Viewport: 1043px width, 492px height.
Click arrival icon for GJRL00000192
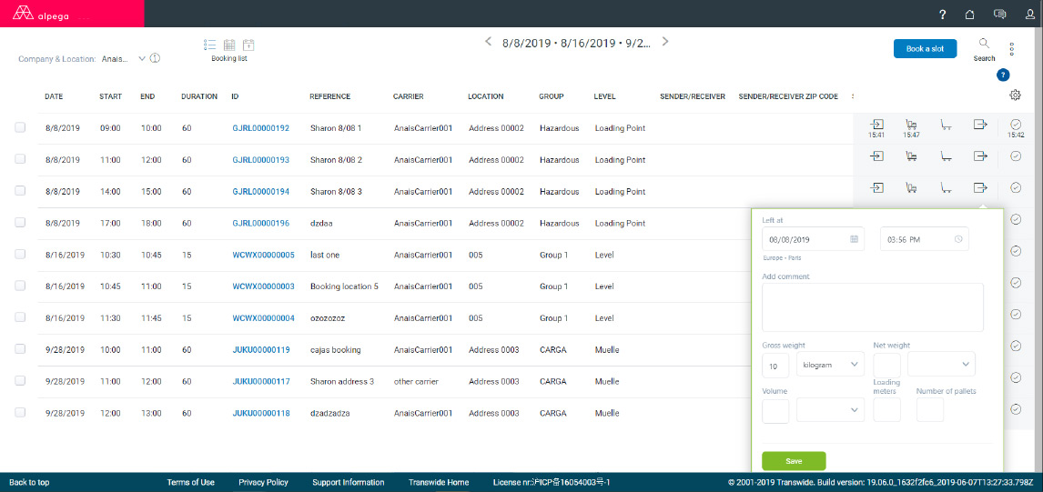876,125
